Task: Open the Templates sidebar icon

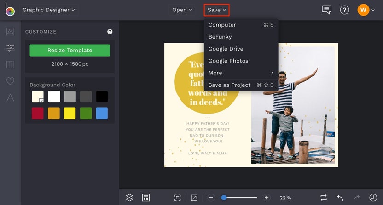Action: pyautogui.click(x=10, y=64)
